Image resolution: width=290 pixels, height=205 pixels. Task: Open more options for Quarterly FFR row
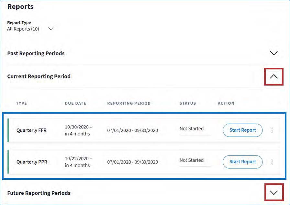tap(272, 130)
